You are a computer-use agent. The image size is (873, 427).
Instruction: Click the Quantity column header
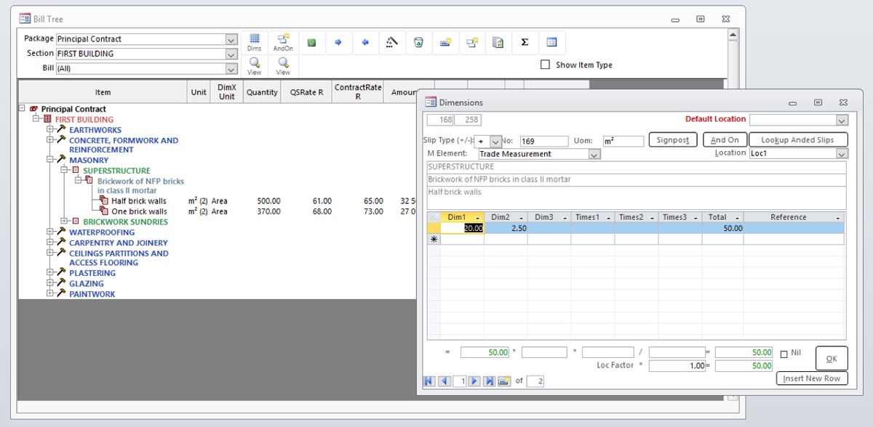[262, 92]
